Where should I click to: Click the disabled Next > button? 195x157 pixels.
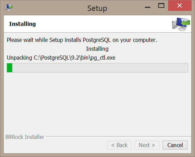pos(147,145)
